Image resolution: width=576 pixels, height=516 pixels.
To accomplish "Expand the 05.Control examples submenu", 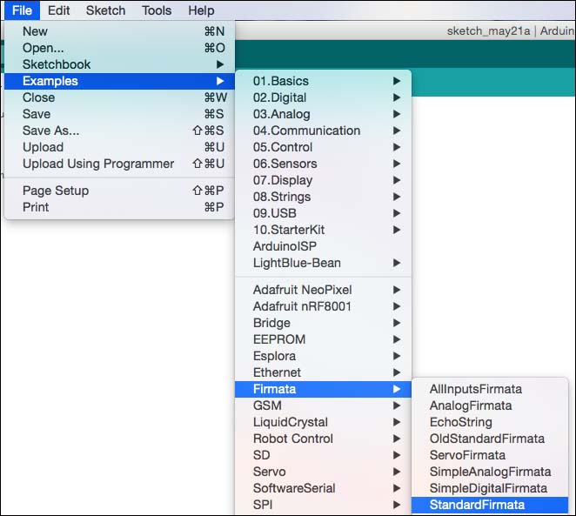I will point(323,147).
